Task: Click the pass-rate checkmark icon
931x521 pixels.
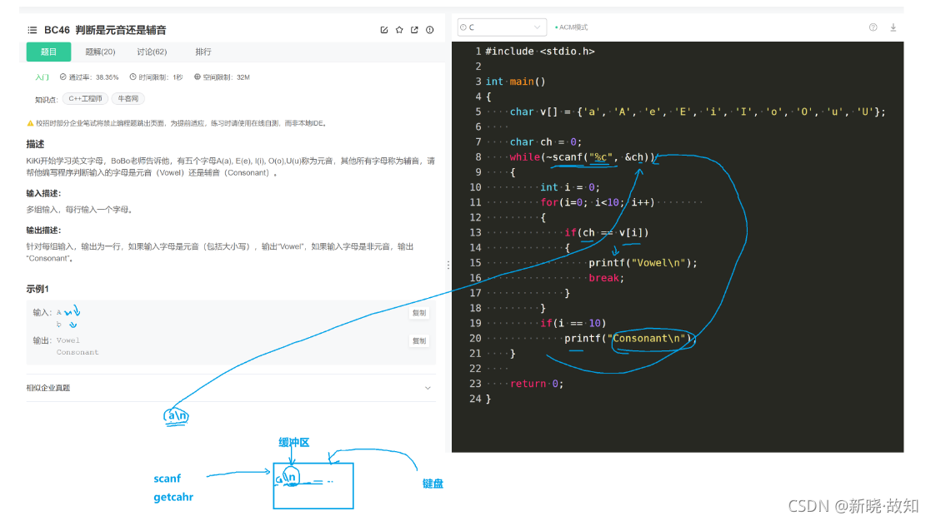Action: [x=63, y=77]
